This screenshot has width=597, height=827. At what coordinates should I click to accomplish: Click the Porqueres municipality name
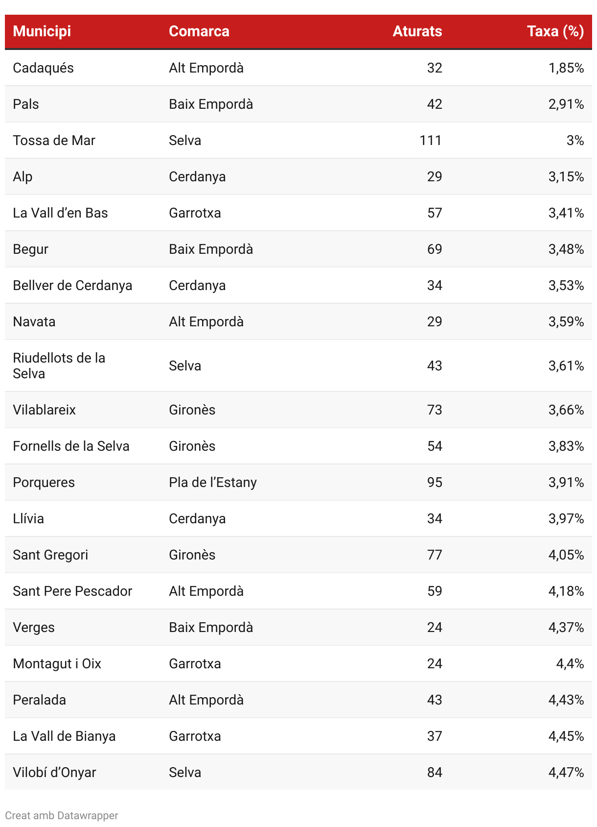(44, 483)
